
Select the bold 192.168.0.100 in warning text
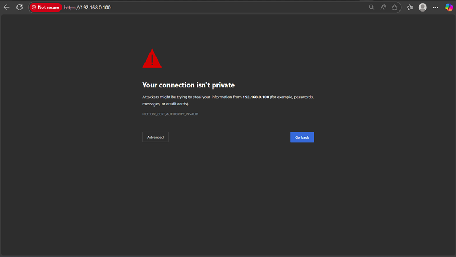(256, 97)
